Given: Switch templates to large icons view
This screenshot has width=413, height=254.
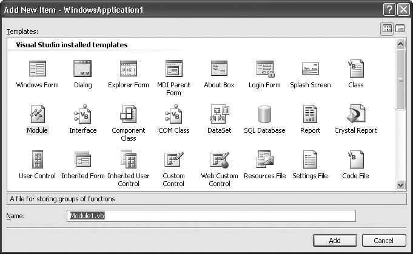Looking at the screenshot, I should point(387,28).
